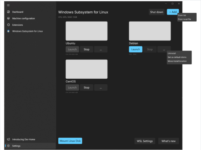Click the Dashboard sidebar icon
This screenshot has width=201, height=150.
(9, 12)
